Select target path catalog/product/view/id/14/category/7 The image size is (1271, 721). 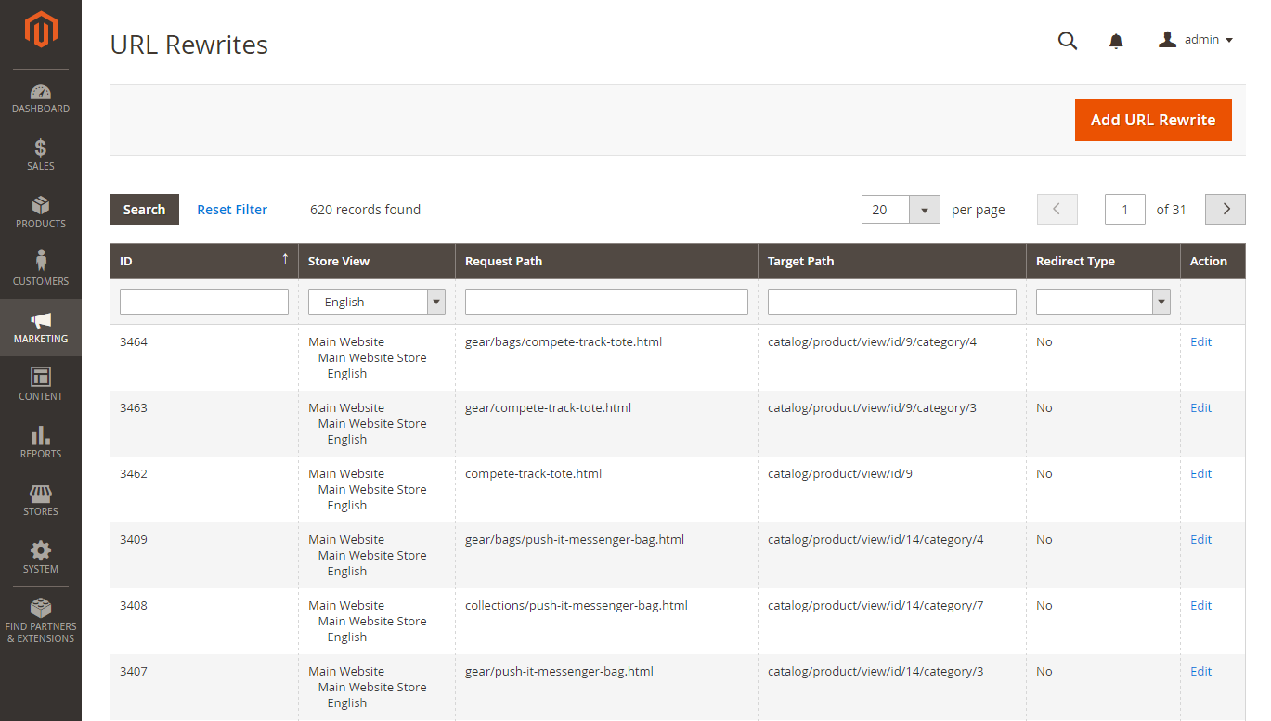[875, 605]
